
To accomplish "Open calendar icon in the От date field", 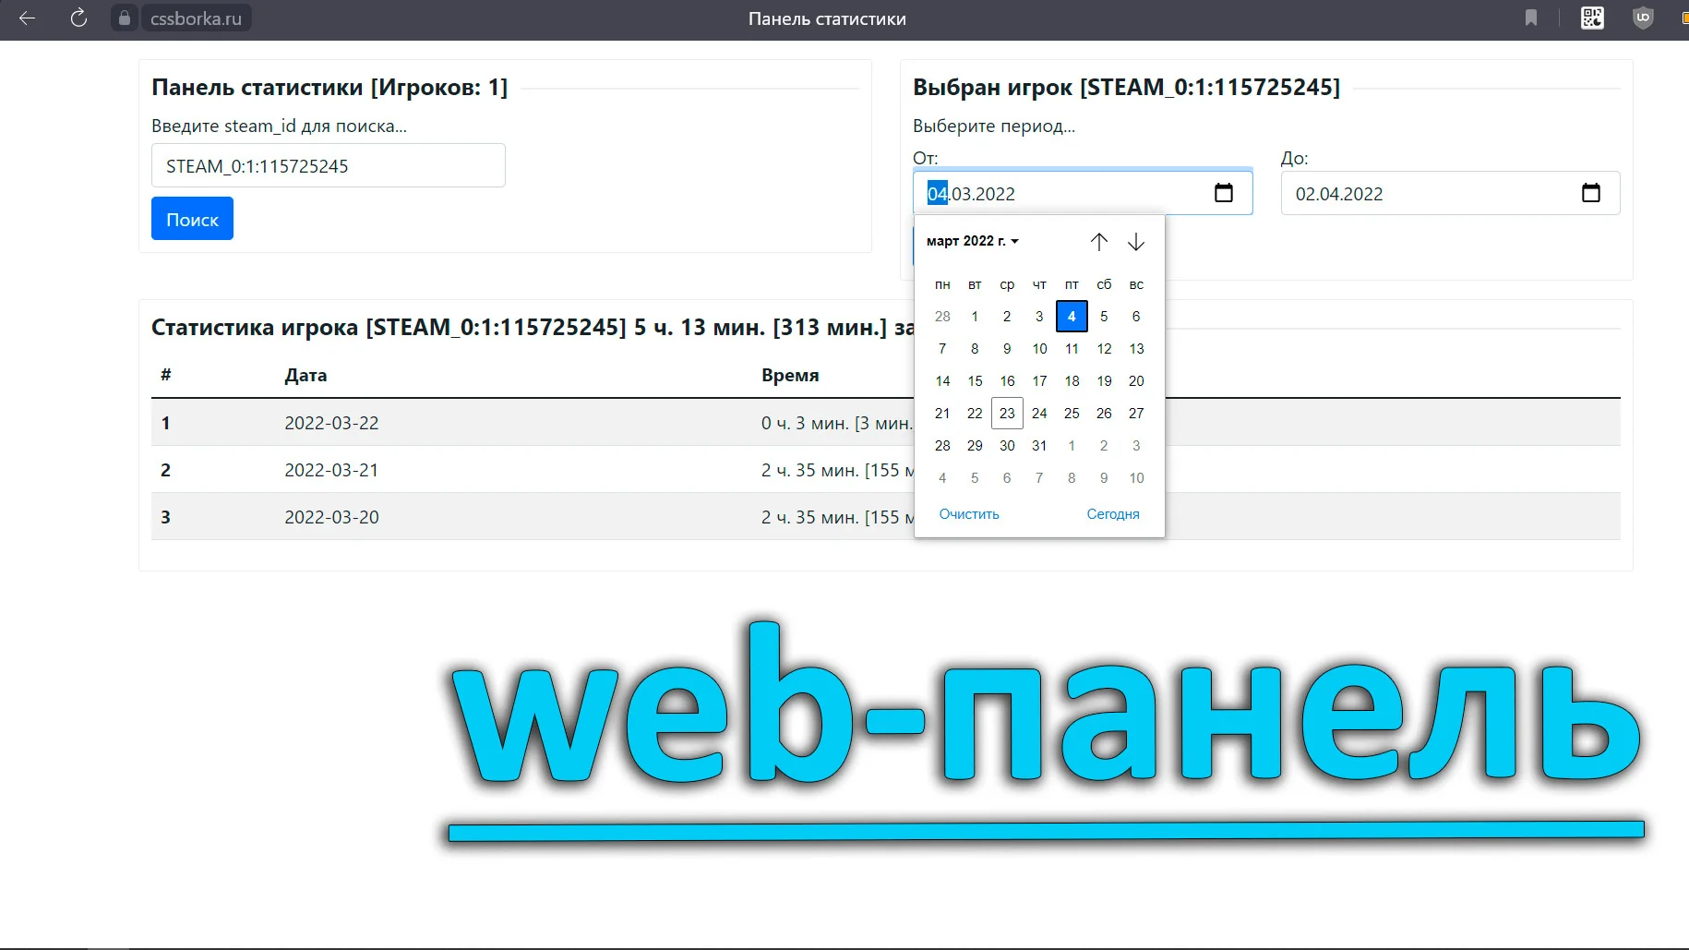I will tap(1224, 193).
